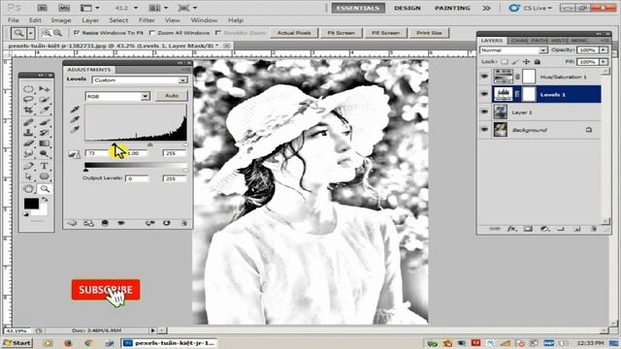
Task: Pick the white point eyedropper in Levels
Action: pos(75,129)
